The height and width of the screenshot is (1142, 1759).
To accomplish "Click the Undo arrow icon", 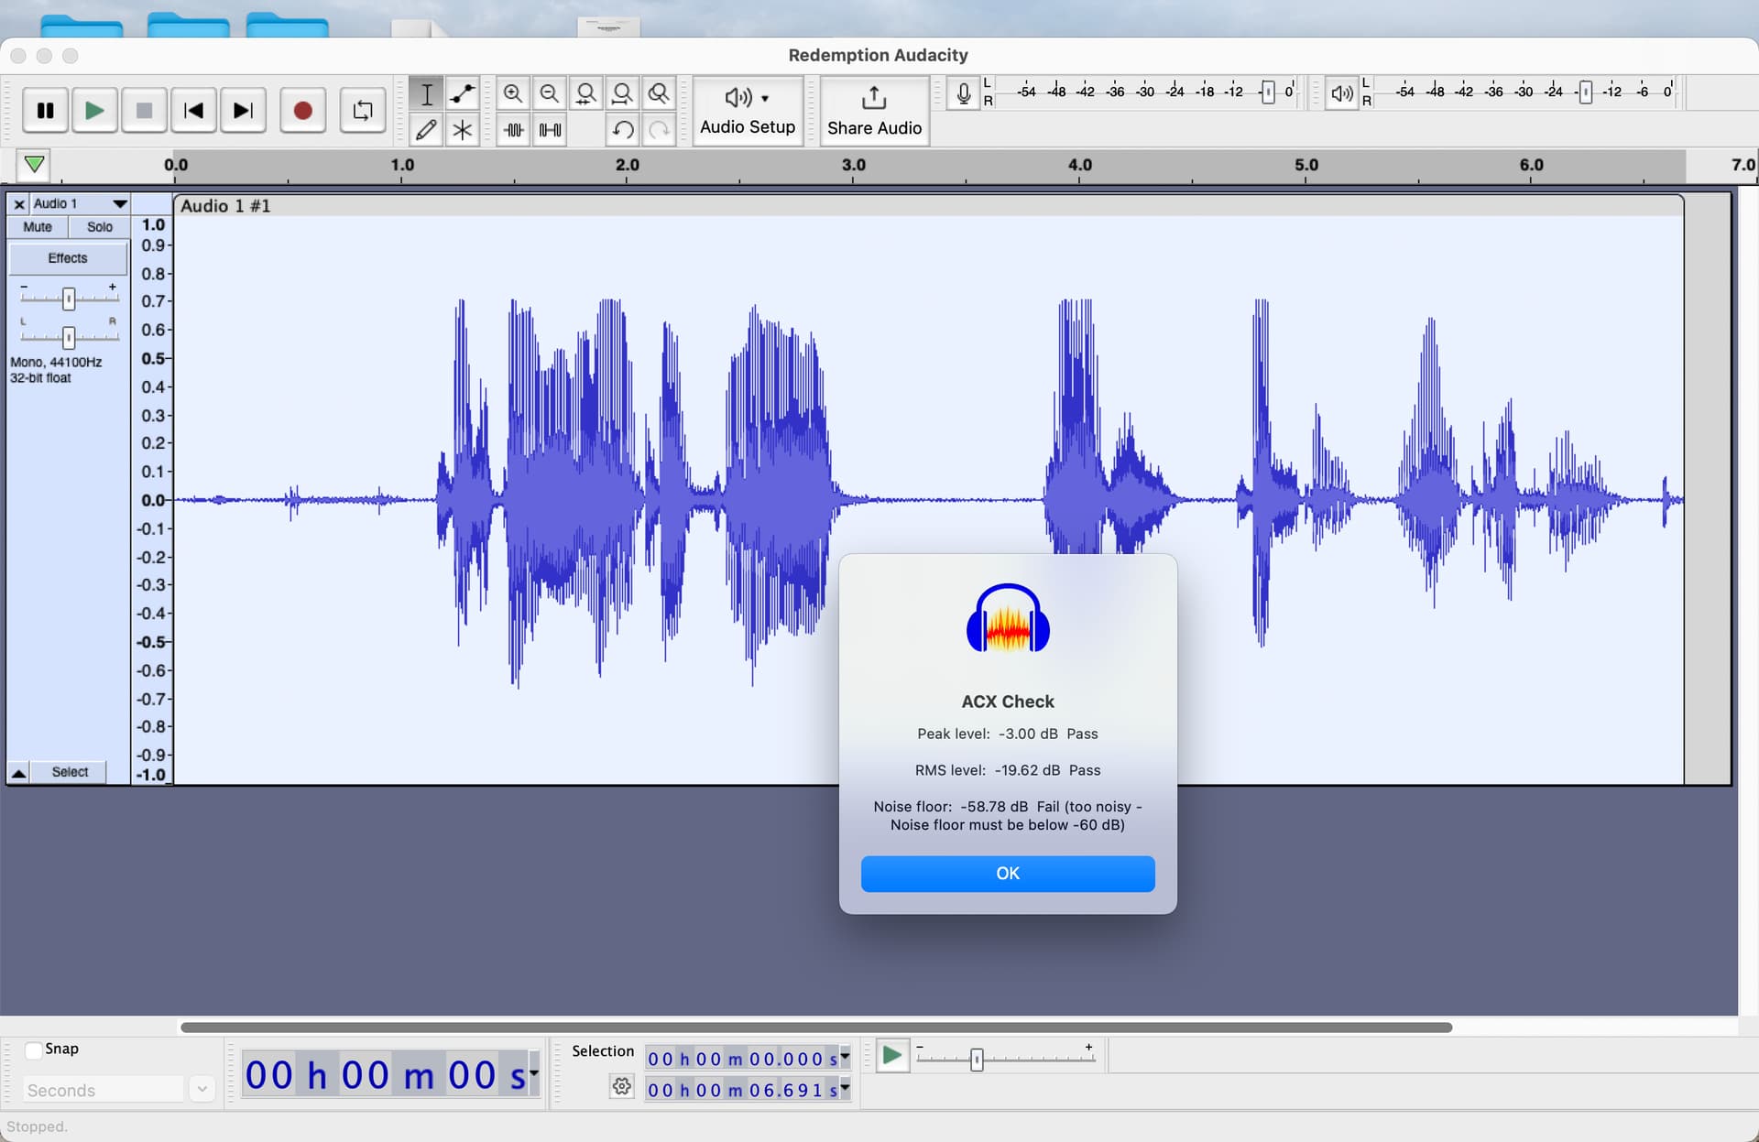I will pos(623,130).
